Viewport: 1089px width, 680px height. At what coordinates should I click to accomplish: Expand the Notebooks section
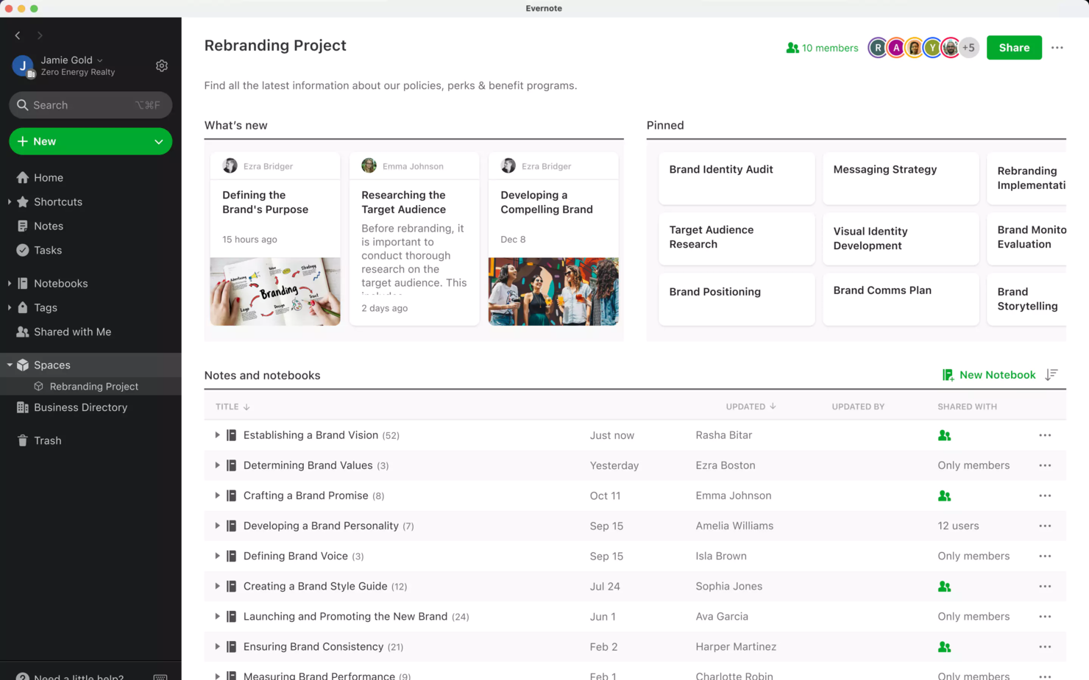click(x=10, y=283)
